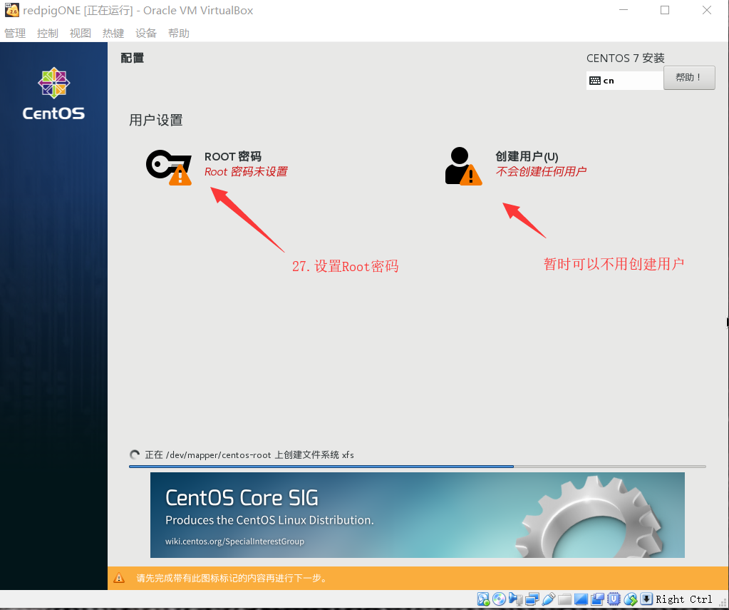
Task: Open the keyboard layout selector showing cn
Action: pos(624,80)
